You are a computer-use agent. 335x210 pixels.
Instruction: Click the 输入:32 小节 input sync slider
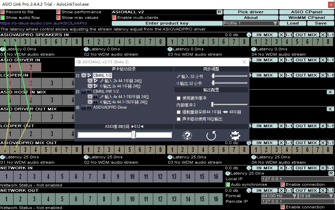point(229,76)
